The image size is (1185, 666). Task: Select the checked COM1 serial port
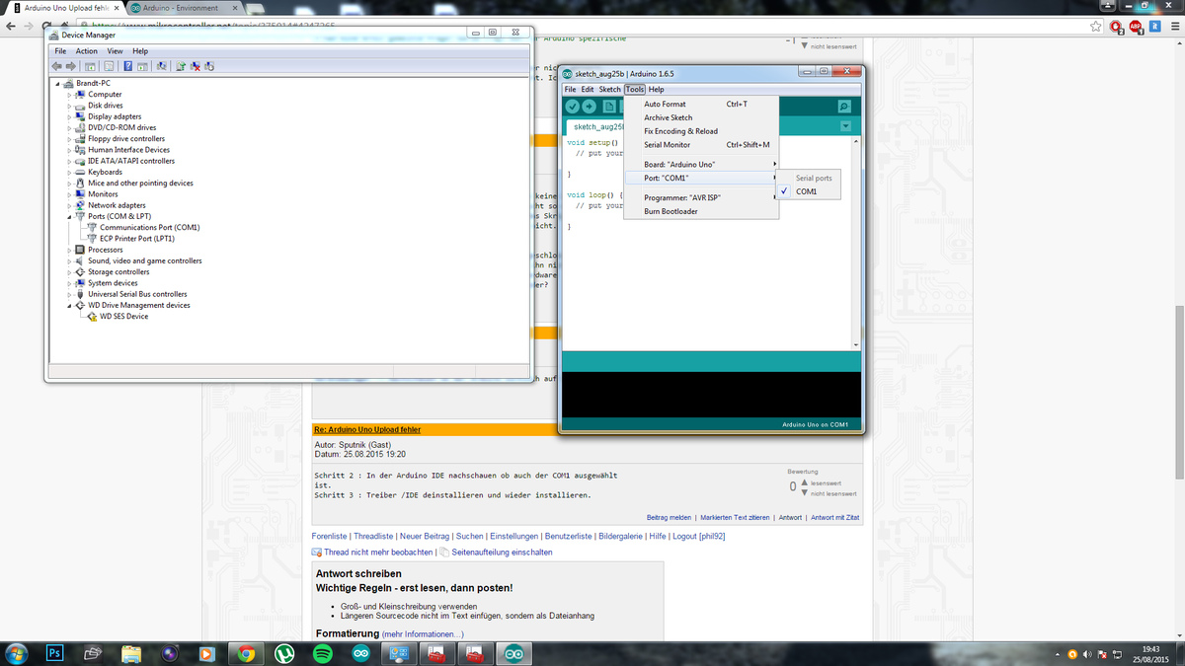point(806,191)
